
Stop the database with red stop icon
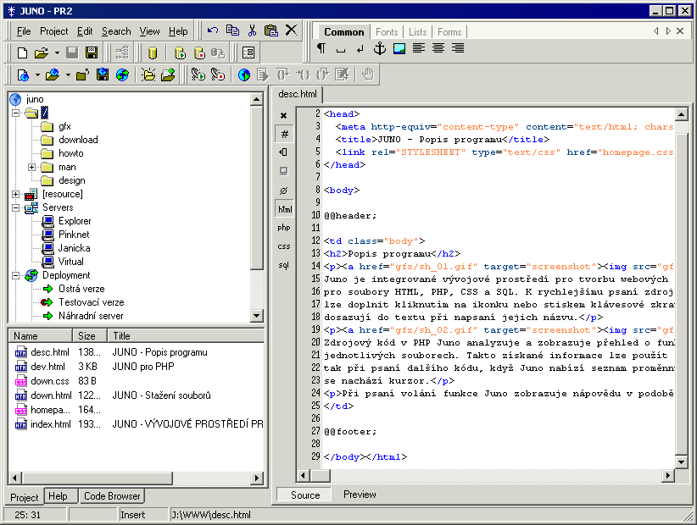pyautogui.click(x=199, y=52)
